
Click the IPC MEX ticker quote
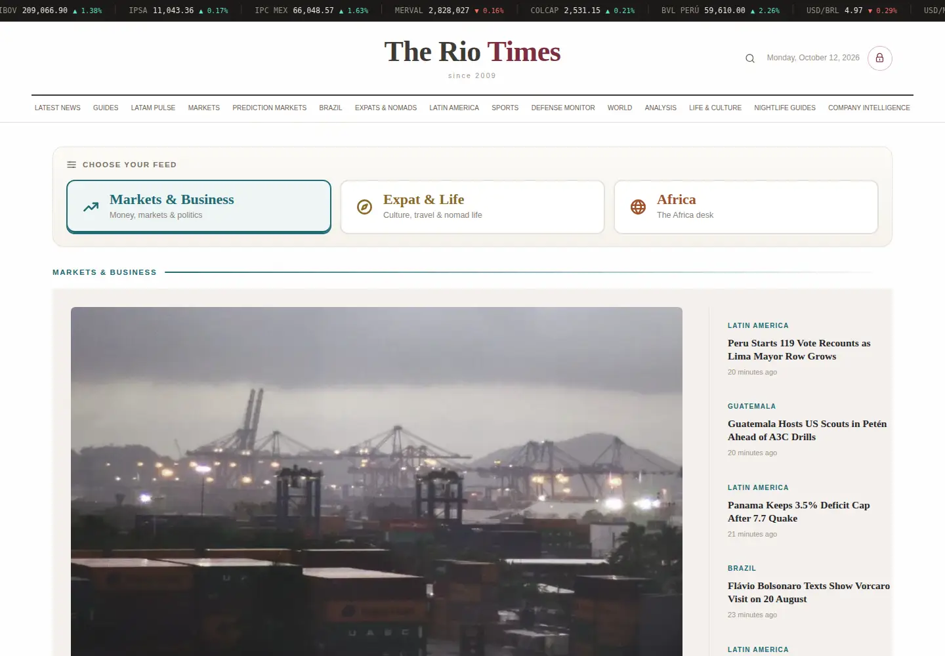312,10
